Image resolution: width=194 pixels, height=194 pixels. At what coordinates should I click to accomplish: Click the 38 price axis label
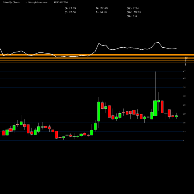pyautogui.click(x=184, y=87)
